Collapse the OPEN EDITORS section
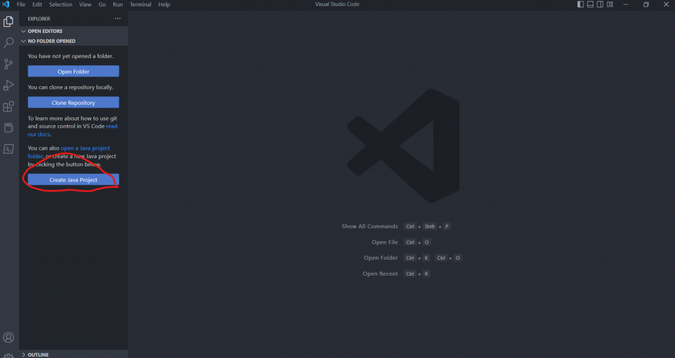Image resolution: width=675 pixels, height=358 pixels. coord(73,31)
